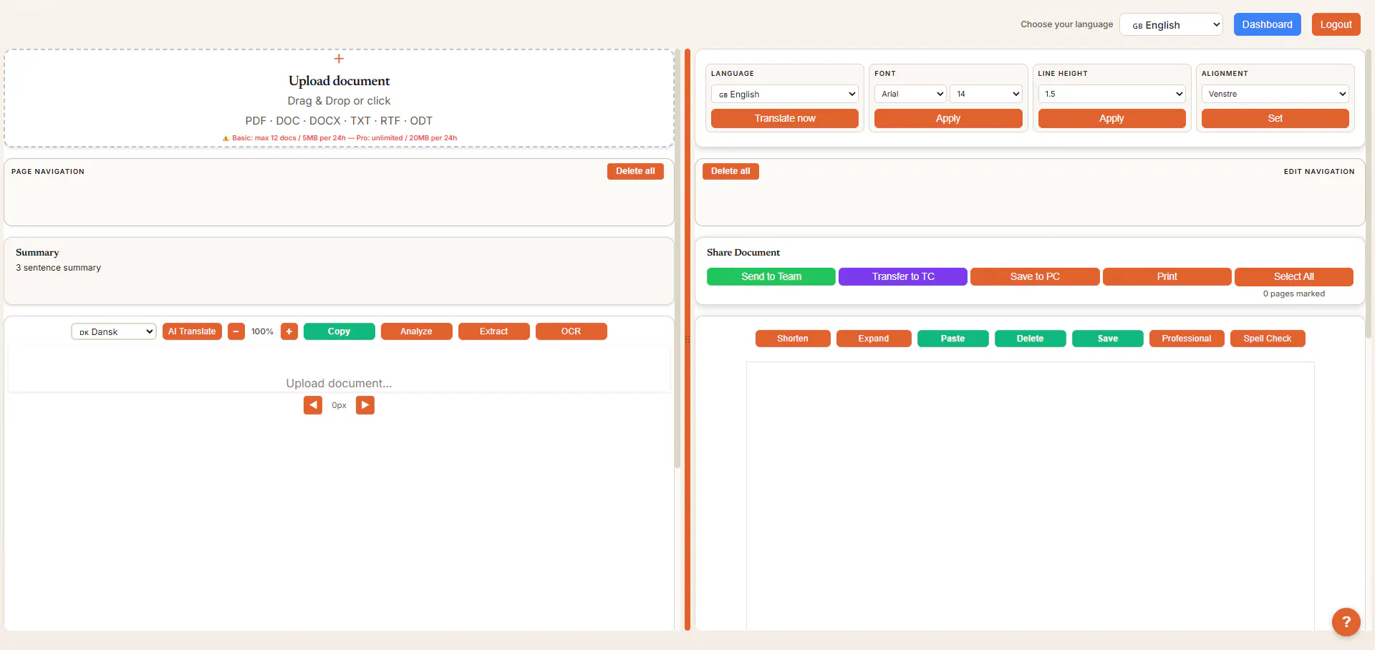Click the AI Translate button
Screen dimensions: 1375x650
pos(192,331)
